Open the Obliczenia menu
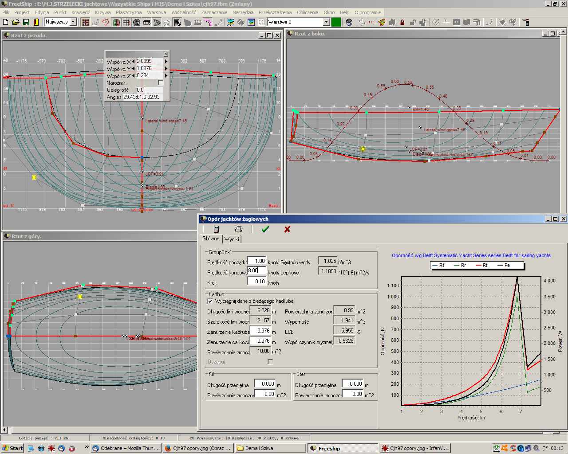 click(308, 12)
